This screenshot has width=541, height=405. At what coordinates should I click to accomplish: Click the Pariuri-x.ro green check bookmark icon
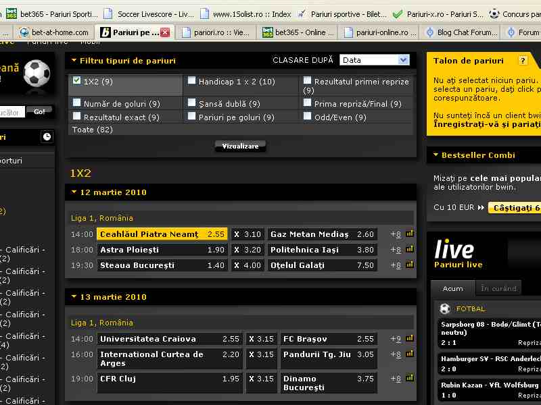(398, 14)
